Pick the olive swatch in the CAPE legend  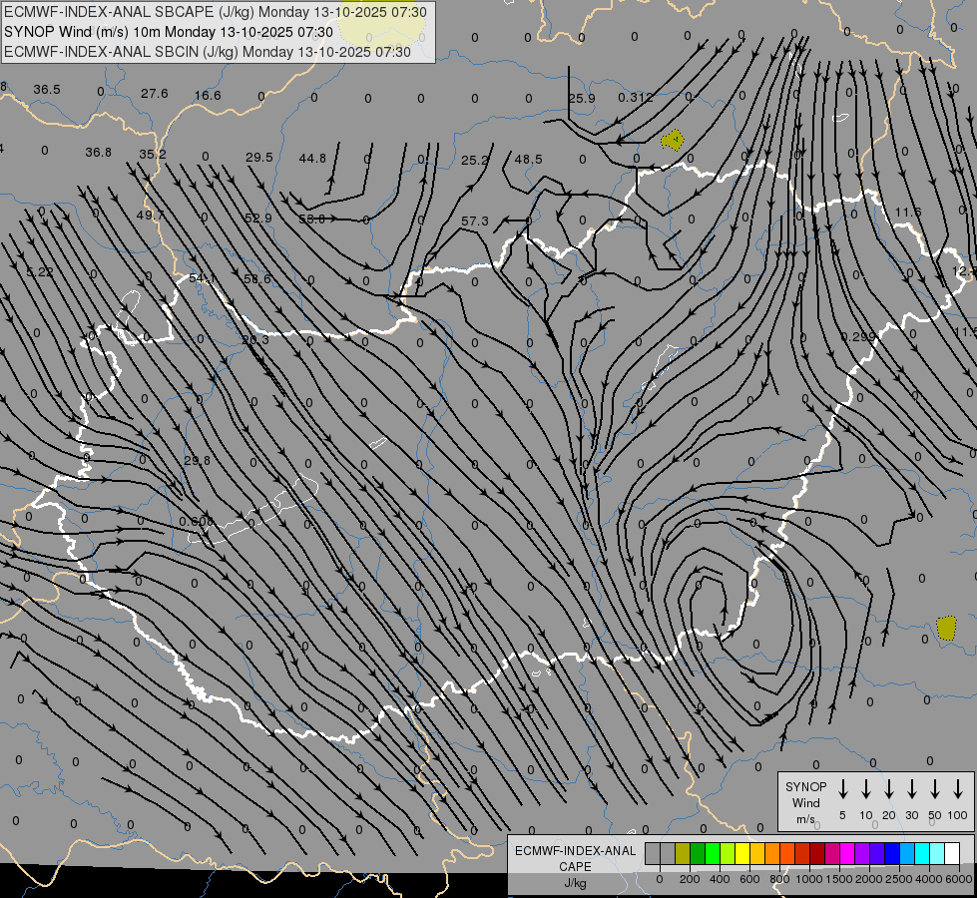pos(683,854)
